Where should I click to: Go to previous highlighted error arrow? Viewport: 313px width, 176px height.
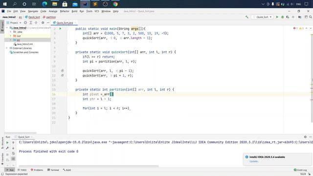(307, 28)
